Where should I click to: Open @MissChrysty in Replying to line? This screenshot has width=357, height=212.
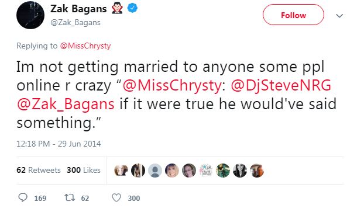coord(85,46)
